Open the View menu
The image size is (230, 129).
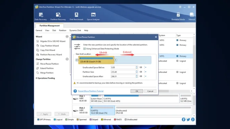click(x=47, y=30)
